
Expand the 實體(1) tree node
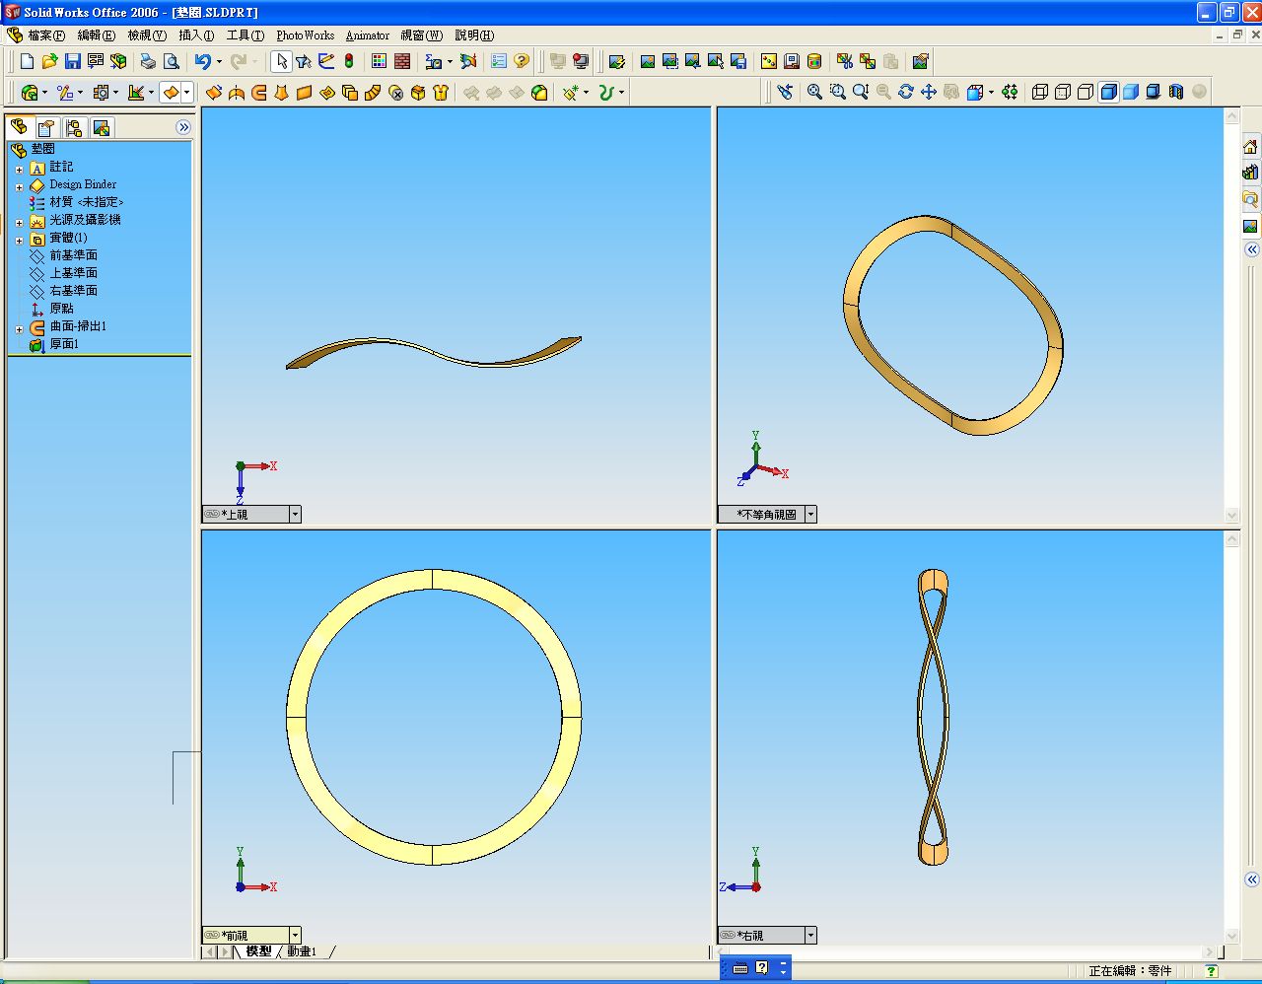pyautogui.click(x=19, y=240)
